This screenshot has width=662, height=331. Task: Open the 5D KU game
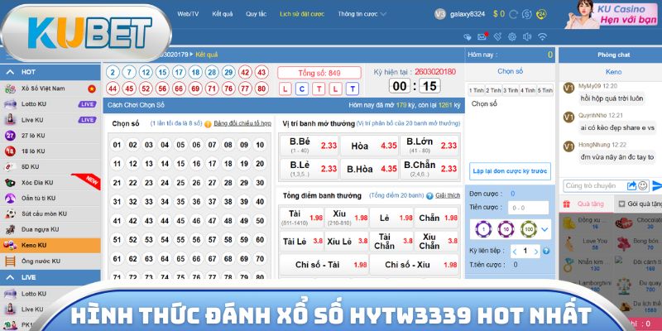[50, 167]
